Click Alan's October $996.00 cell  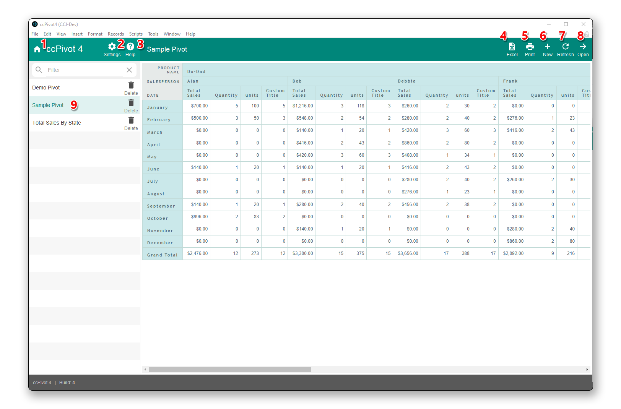click(x=197, y=217)
